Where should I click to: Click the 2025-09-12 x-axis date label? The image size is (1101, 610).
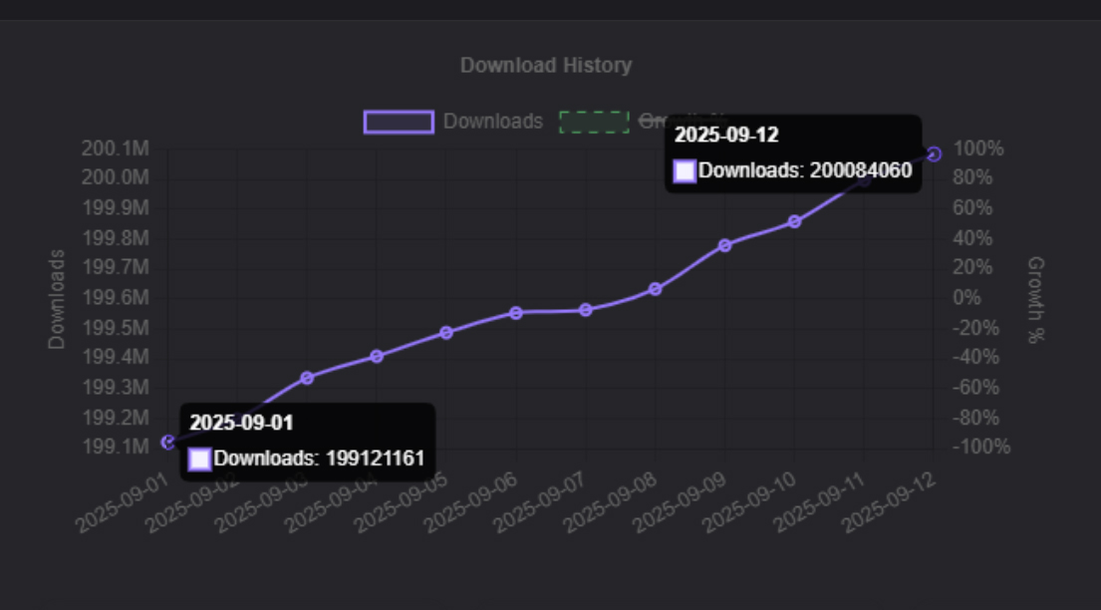(889, 501)
